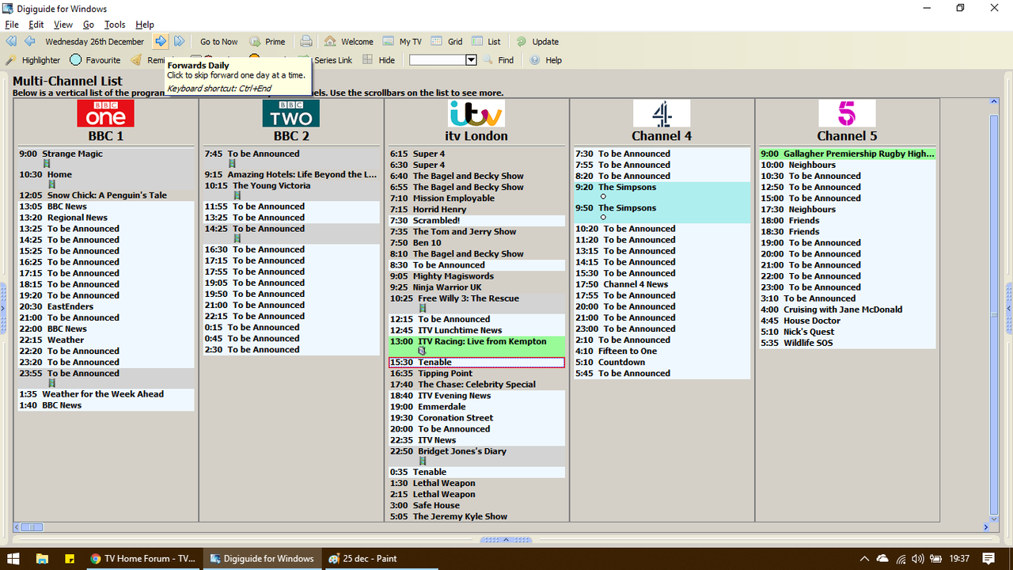Select 10:15 The Young Victoria

pyautogui.click(x=291, y=191)
